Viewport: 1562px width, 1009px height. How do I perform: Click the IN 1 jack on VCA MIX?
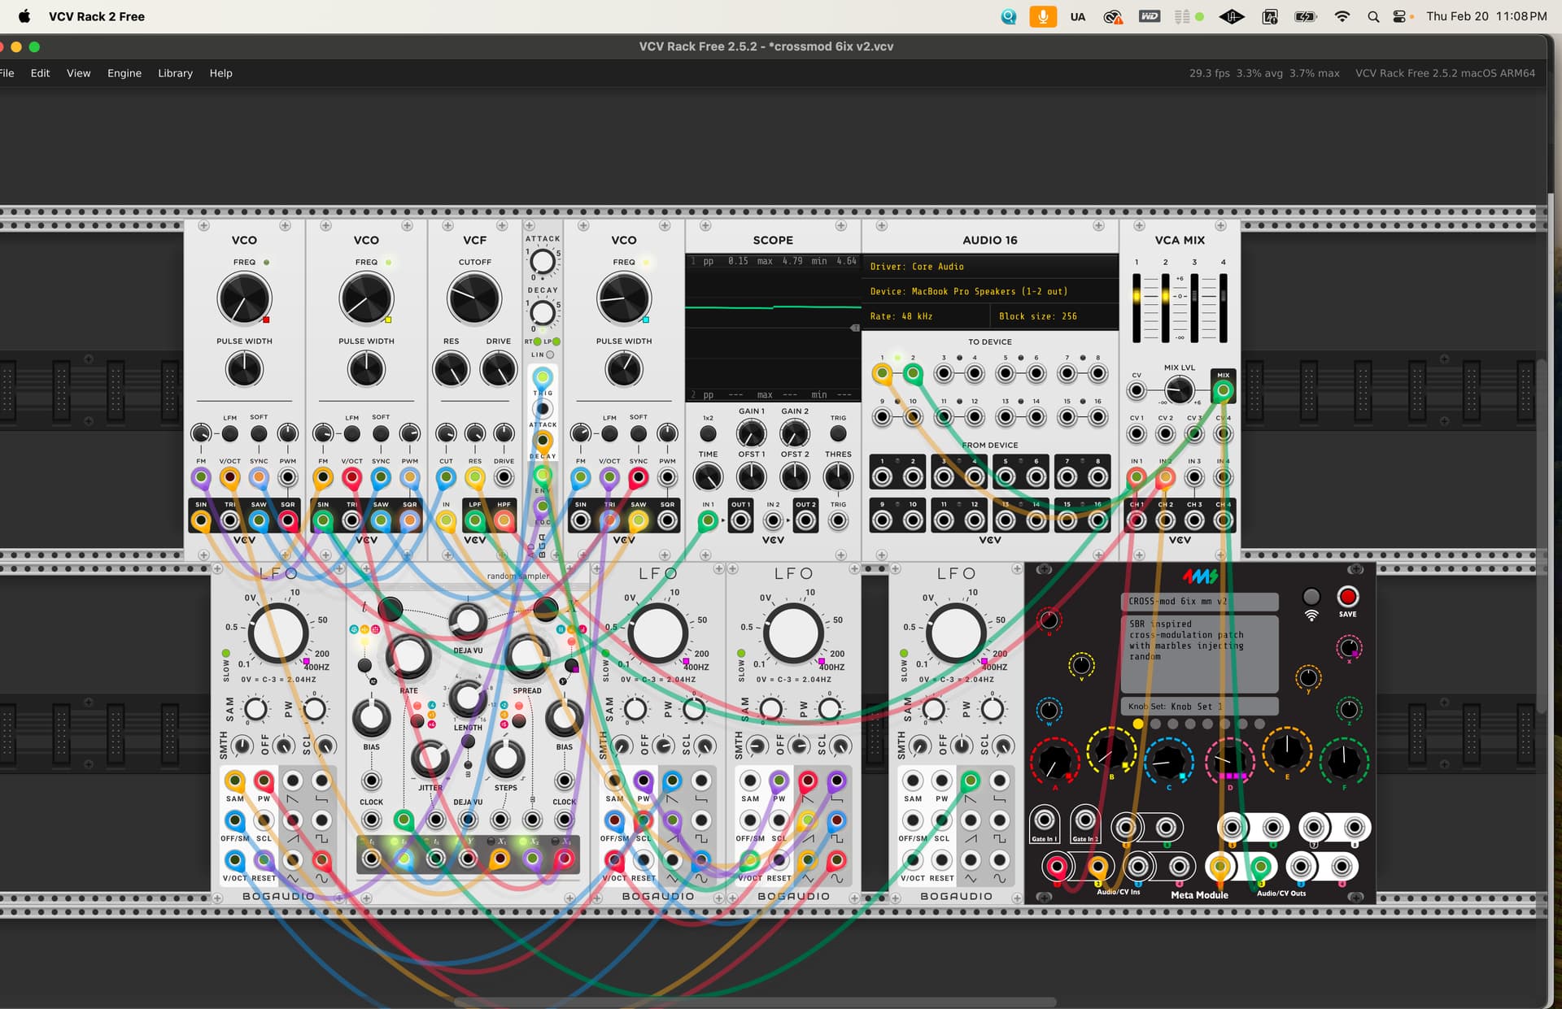coord(1137,478)
